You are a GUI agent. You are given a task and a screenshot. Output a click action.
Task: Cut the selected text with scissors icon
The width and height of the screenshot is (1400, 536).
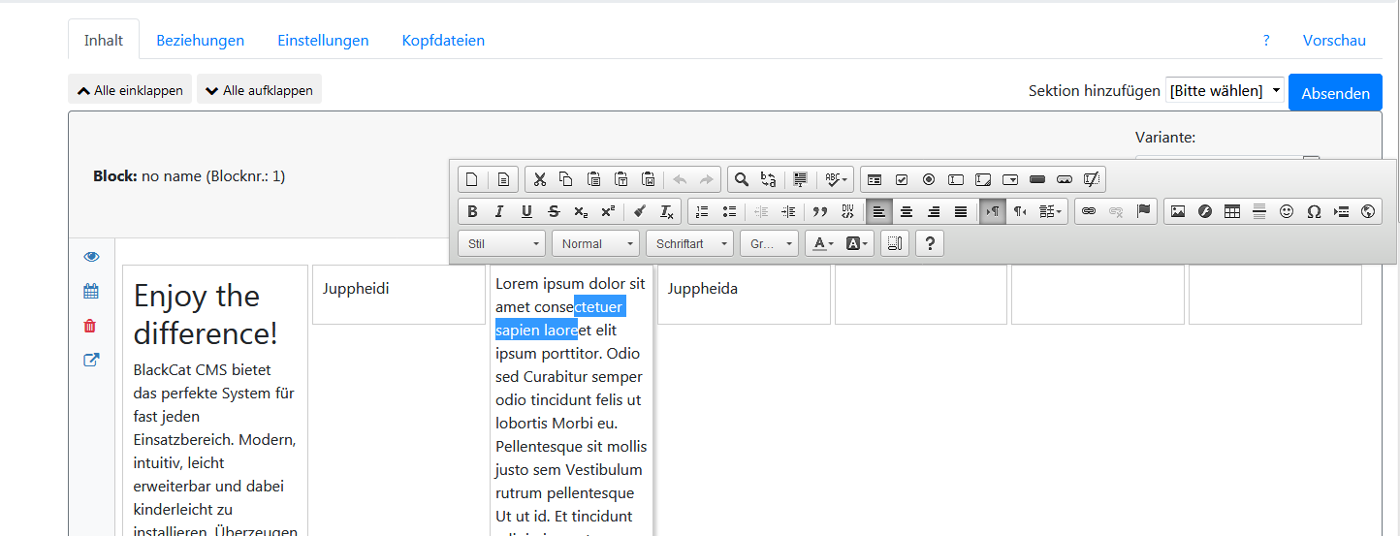(x=540, y=179)
